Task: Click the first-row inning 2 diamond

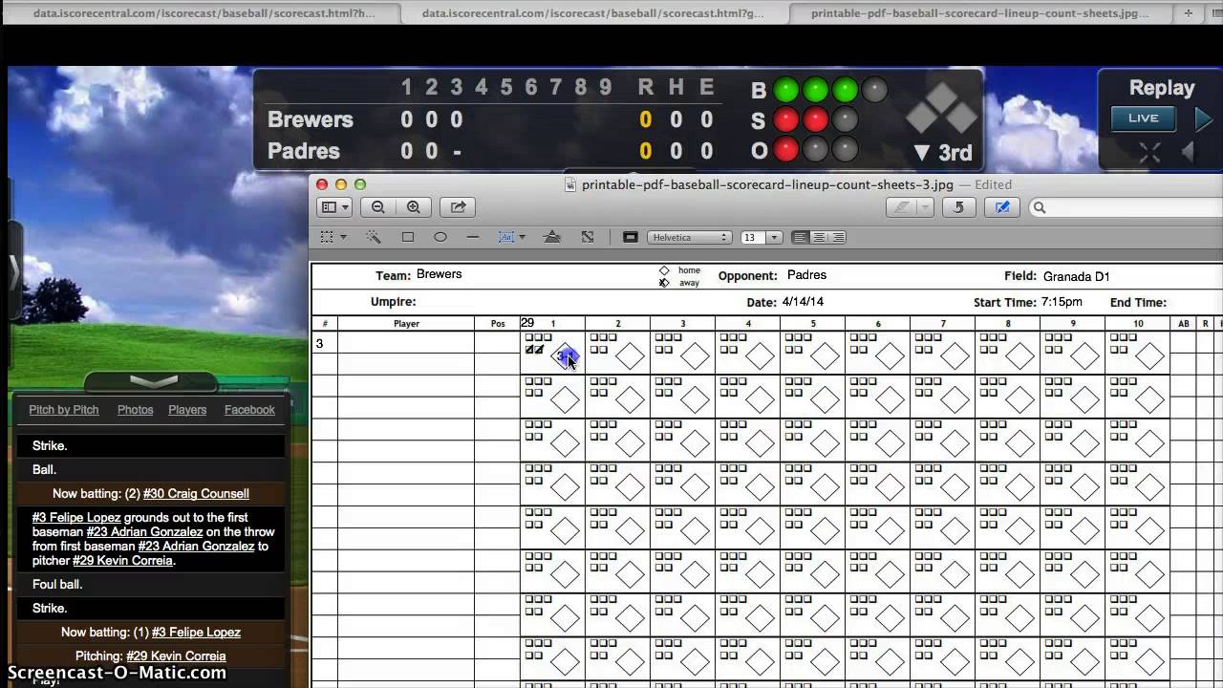Action: coord(631,357)
